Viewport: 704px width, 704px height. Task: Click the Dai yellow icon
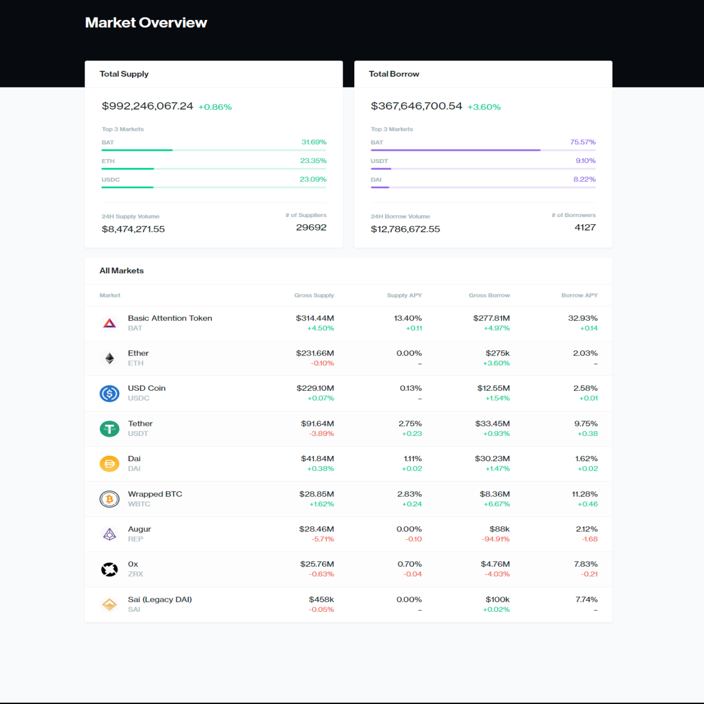tap(110, 464)
